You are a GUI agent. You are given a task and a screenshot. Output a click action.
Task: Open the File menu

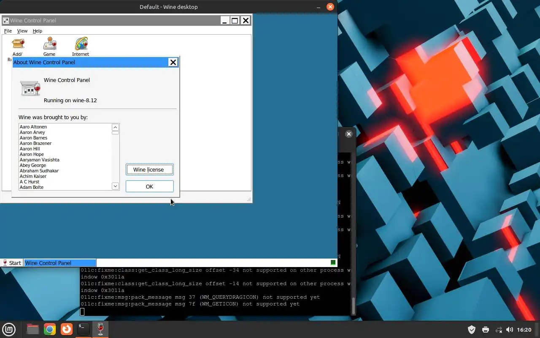click(8, 31)
